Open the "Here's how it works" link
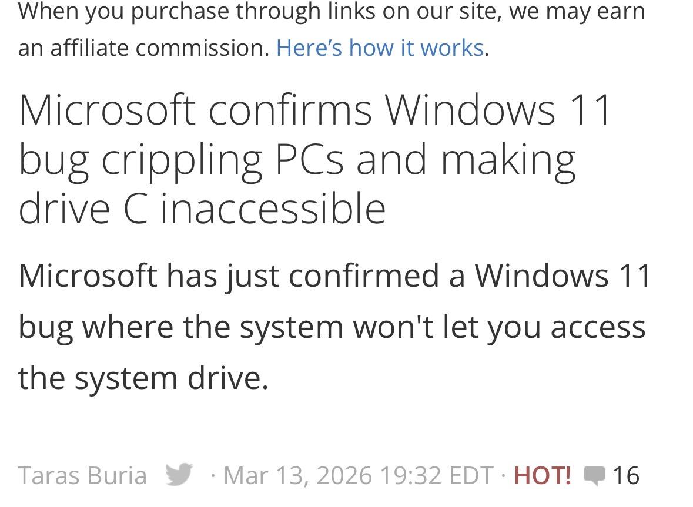 380,48
